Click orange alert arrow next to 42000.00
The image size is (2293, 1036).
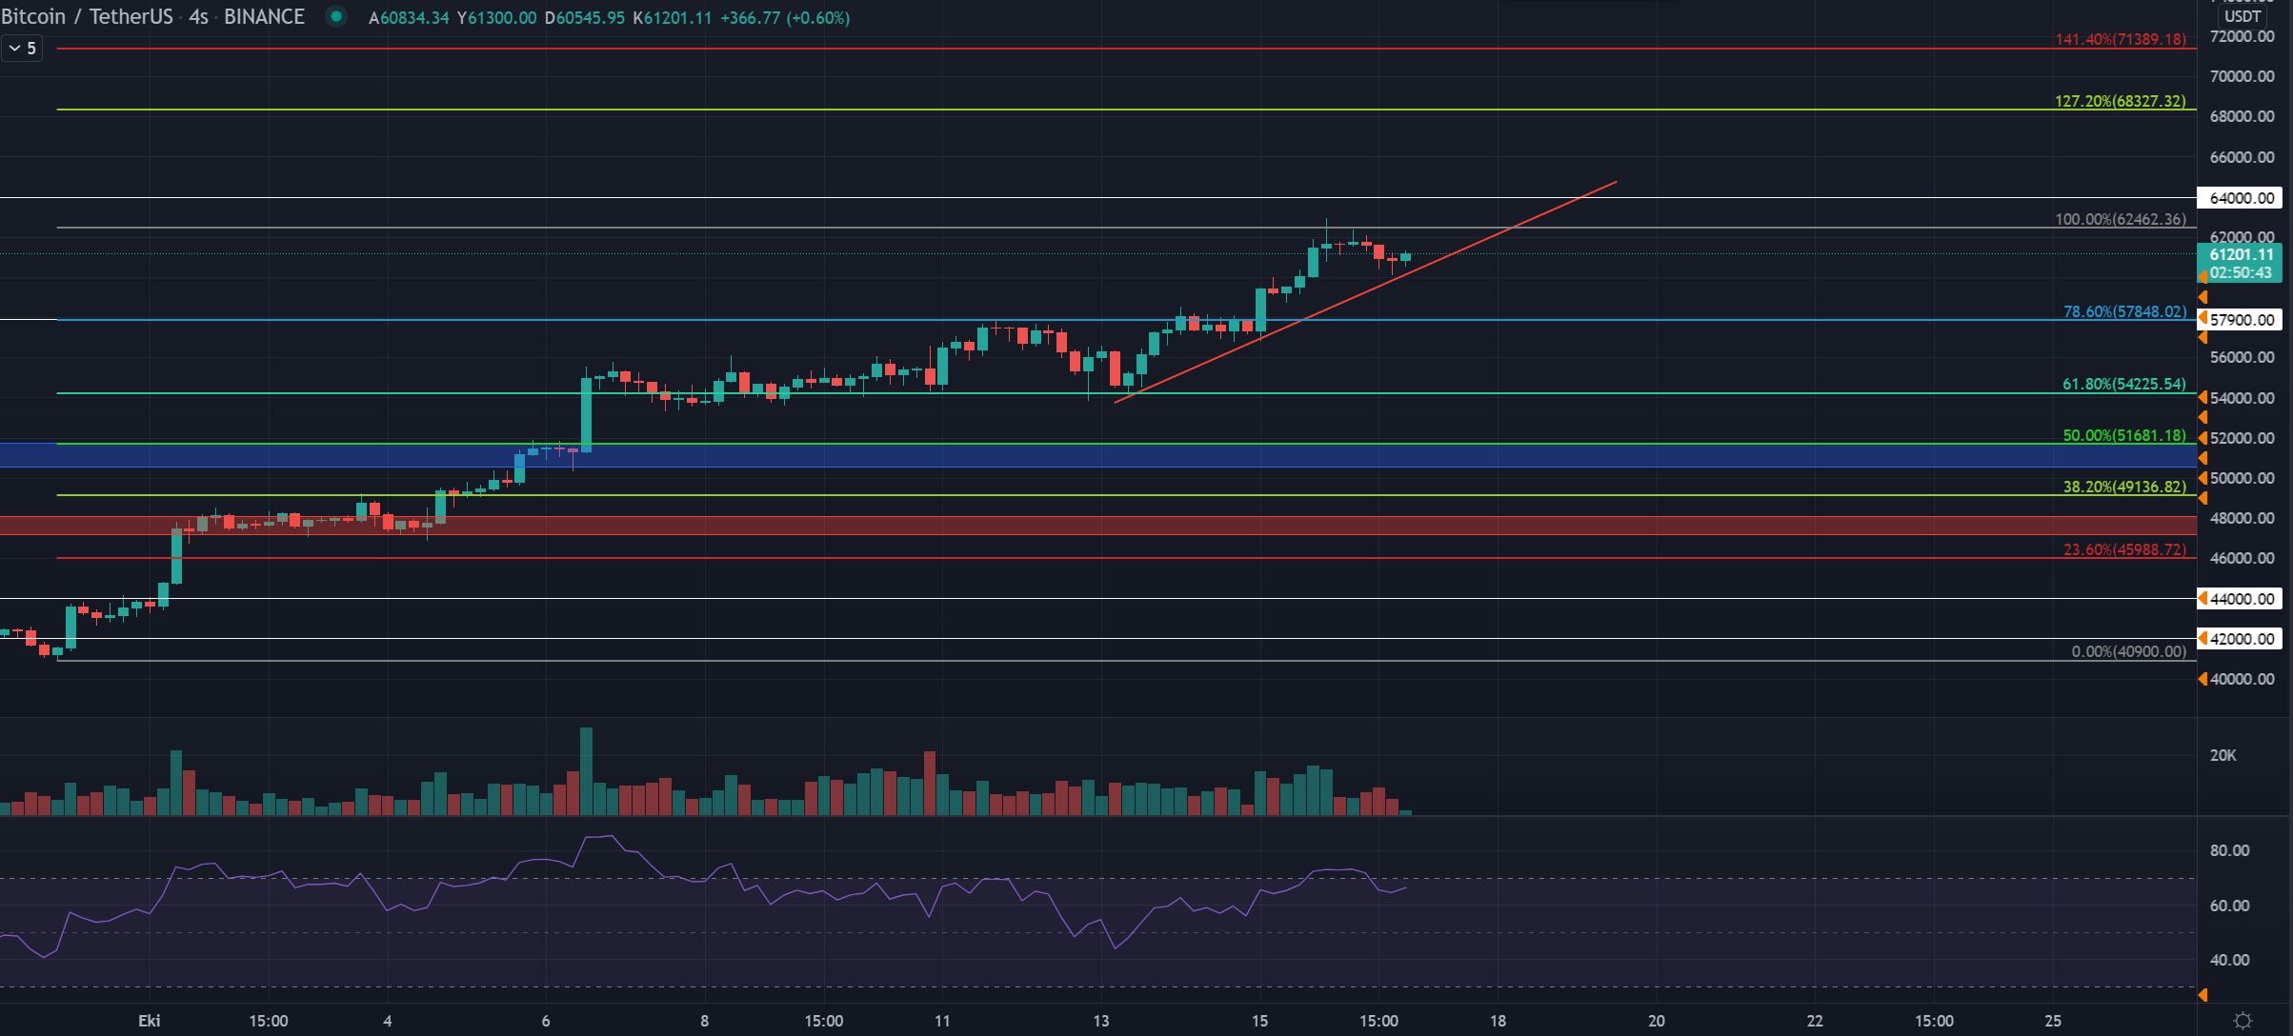pyautogui.click(x=2202, y=638)
